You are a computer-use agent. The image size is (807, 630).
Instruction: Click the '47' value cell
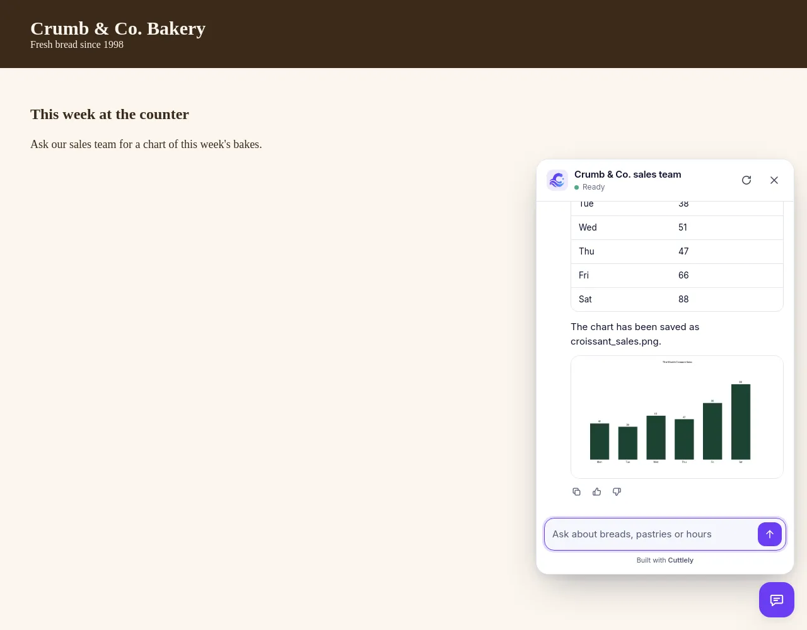(x=727, y=251)
